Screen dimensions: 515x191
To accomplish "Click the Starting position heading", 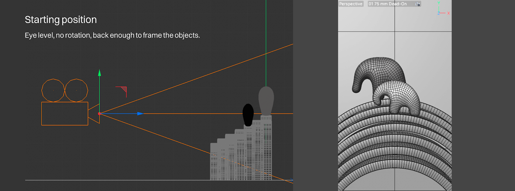I will (61, 20).
